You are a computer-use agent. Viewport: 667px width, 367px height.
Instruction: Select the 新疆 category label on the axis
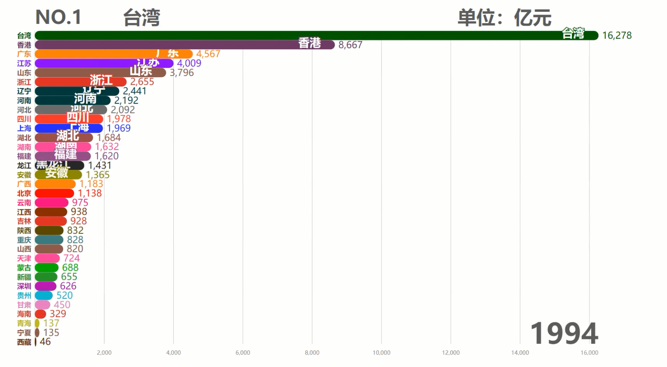click(x=24, y=277)
